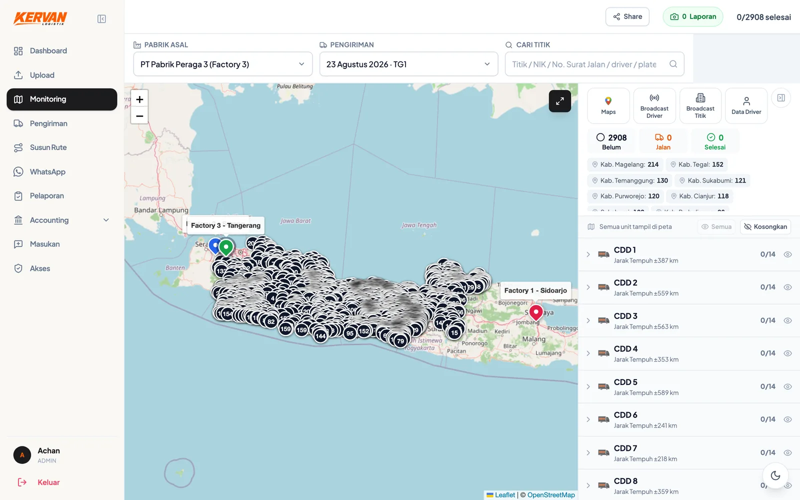Click the red Factory 1 Sidoarjo pin
This screenshot has height=500, width=800.
click(536, 312)
